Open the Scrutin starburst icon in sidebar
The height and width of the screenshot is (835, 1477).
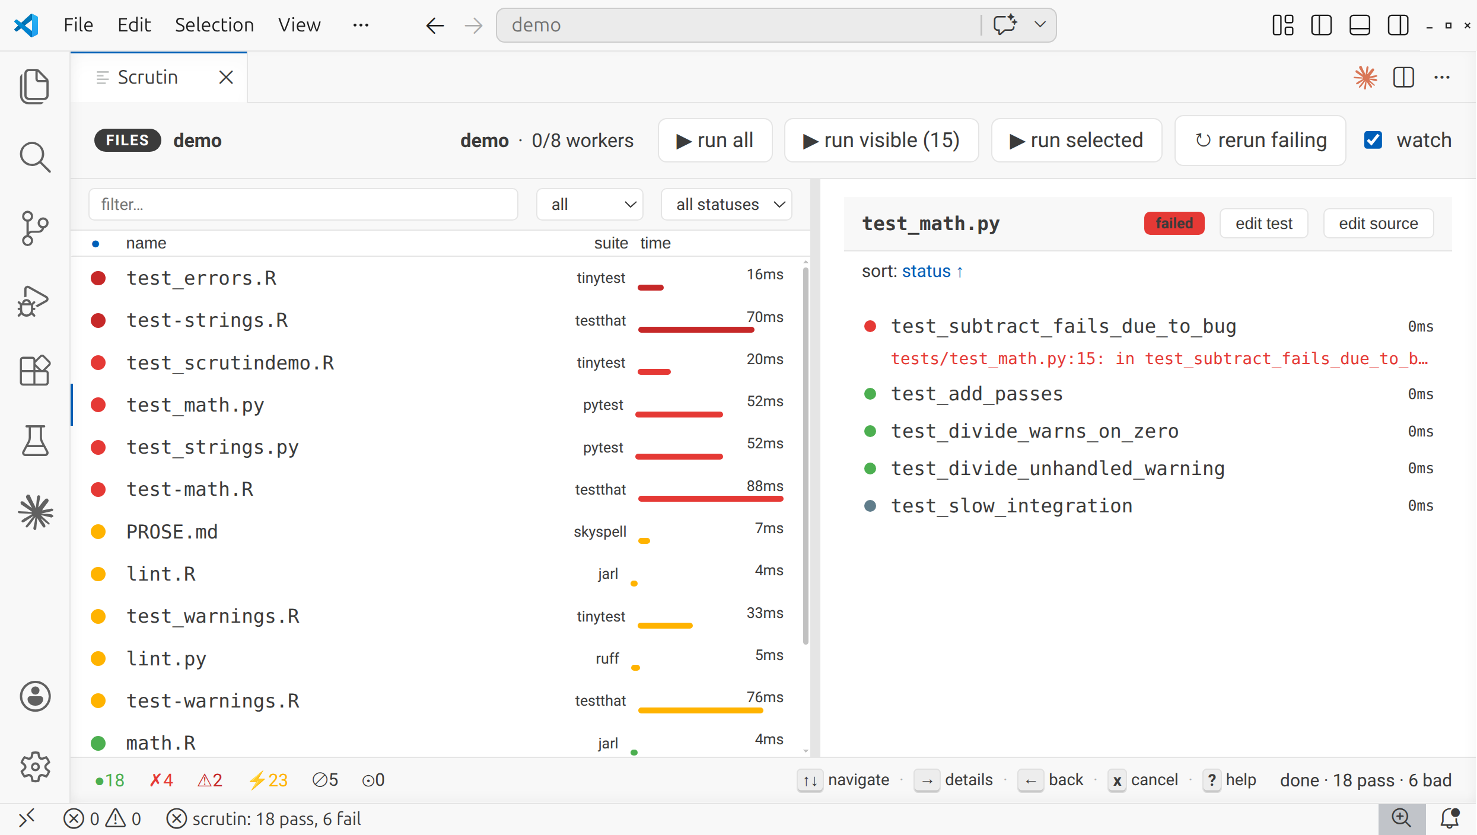click(x=34, y=512)
